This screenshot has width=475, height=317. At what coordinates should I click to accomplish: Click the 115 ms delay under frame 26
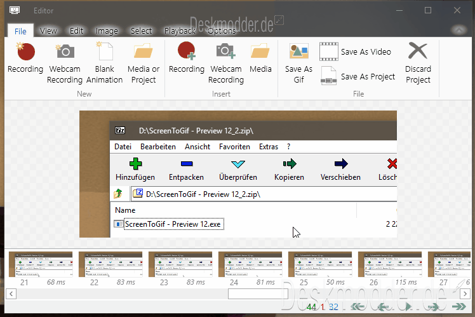[x=406, y=282]
